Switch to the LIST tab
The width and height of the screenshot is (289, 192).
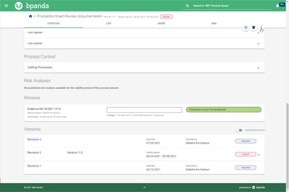click(x=109, y=23)
